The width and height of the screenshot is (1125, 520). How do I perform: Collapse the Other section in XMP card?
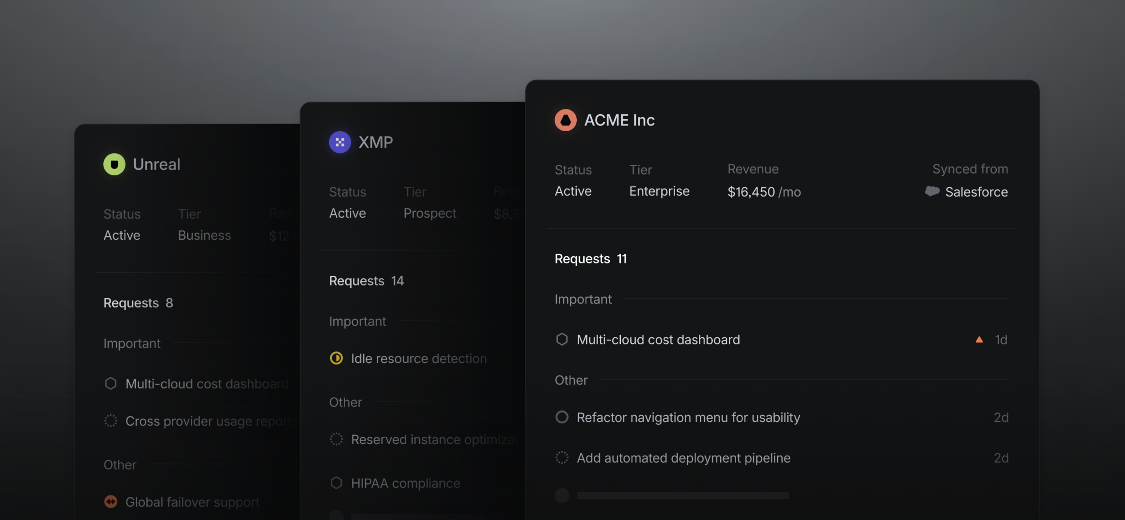(346, 402)
